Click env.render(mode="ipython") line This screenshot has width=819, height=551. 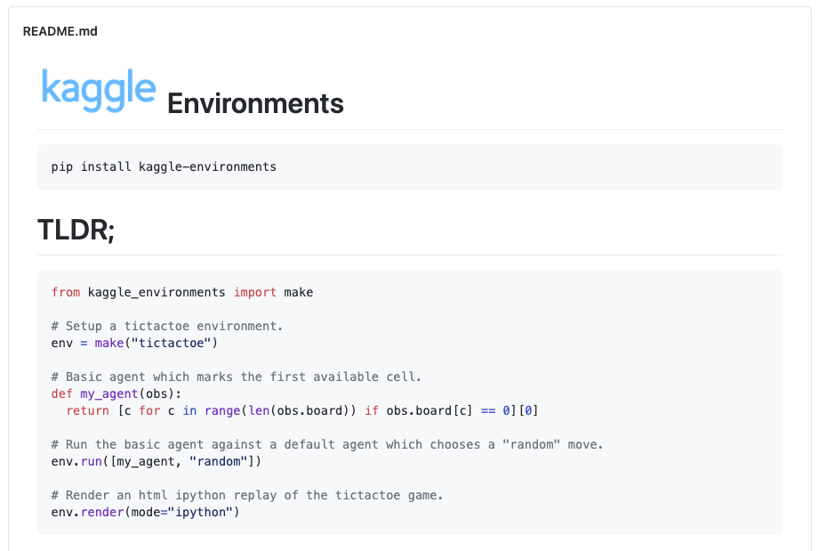pos(145,513)
